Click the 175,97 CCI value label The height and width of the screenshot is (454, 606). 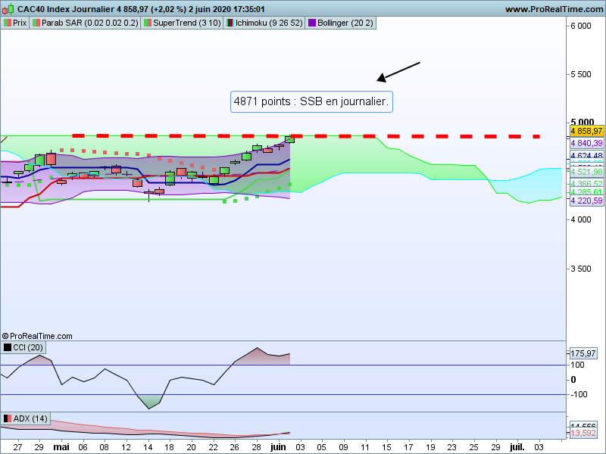(x=583, y=353)
